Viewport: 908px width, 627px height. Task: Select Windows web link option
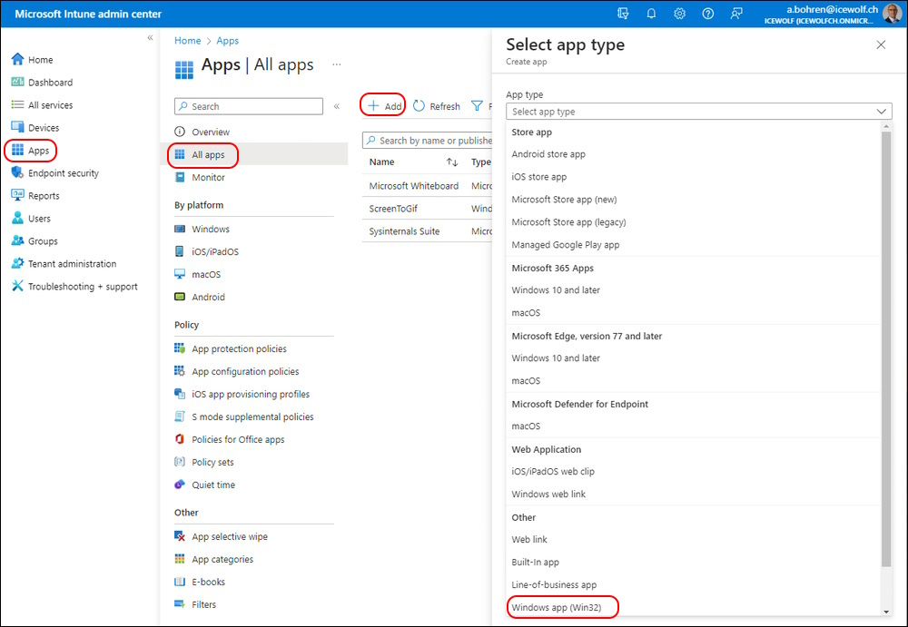548,494
